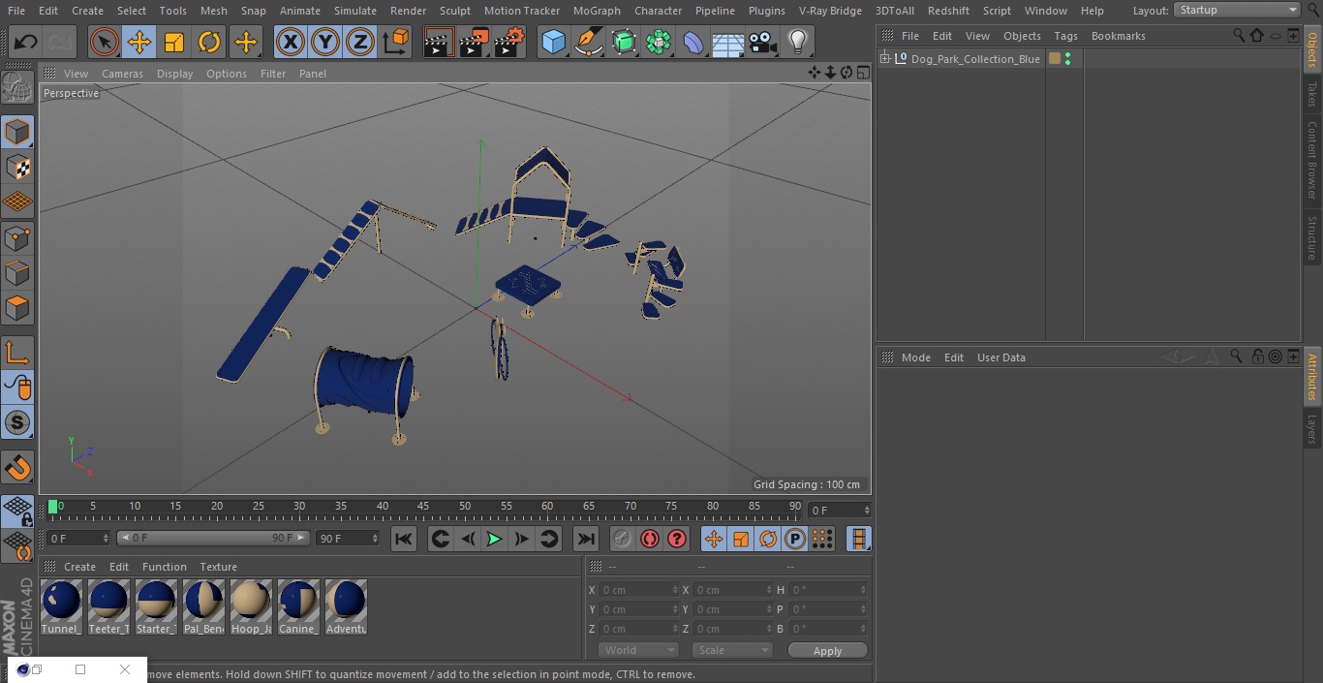Screen dimensions: 1323x683
Task: Open the MoGraph Array modeling icon
Action: tap(659, 43)
